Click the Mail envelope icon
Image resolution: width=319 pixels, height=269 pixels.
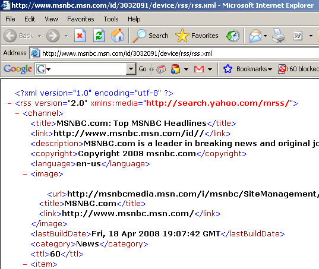click(x=255, y=36)
